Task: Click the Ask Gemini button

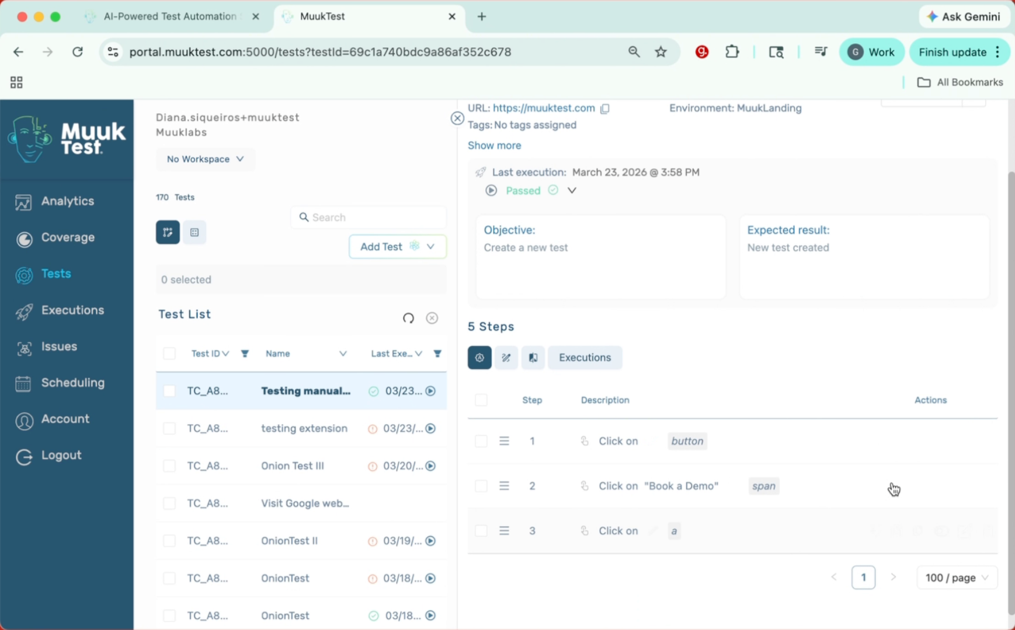Action: pyautogui.click(x=964, y=17)
